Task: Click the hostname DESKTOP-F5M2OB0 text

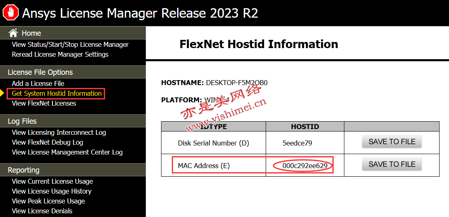Action: pos(236,83)
